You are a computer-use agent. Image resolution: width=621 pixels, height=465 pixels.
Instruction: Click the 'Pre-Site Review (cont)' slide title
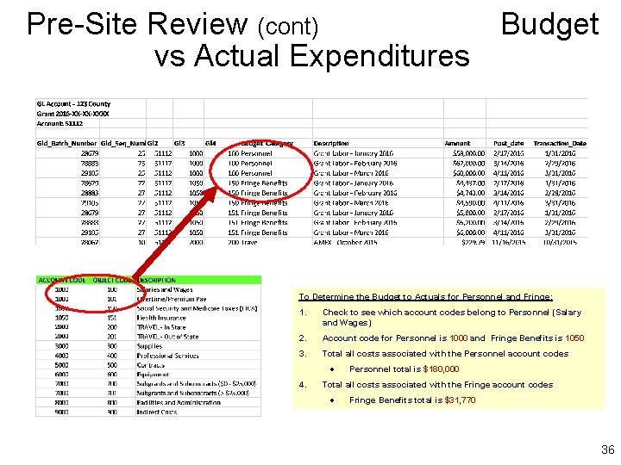point(172,24)
